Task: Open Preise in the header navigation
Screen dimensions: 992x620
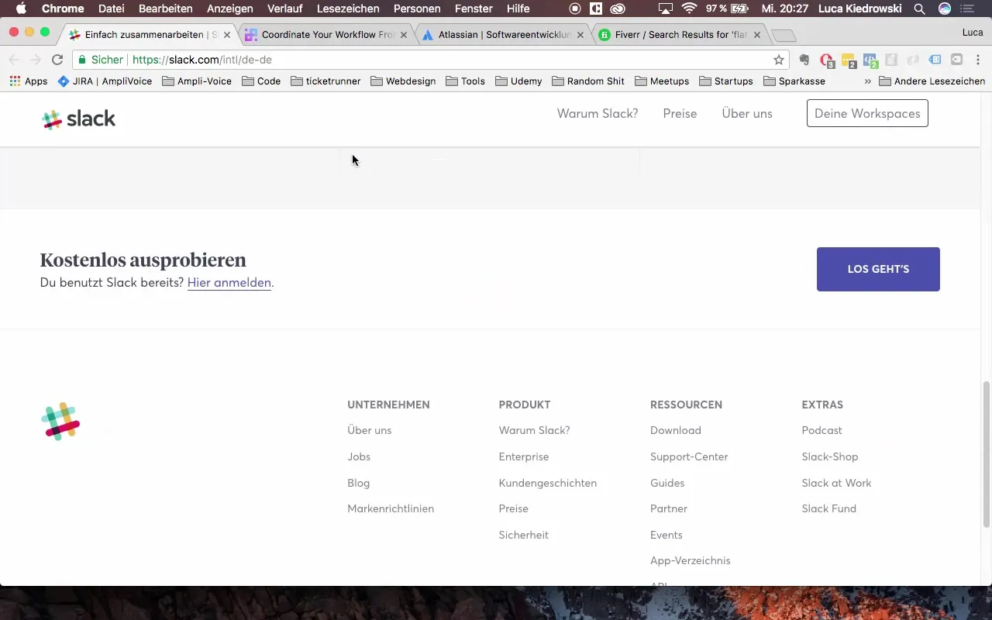Action: click(x=680, y=113)
